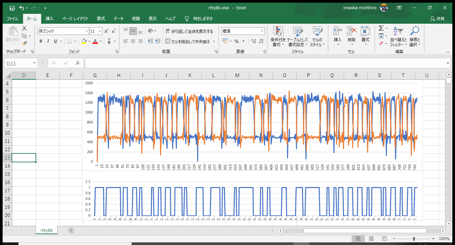This screenshot has width=455, height=245.
Task: Align text to bottom
Action: (x=140, y=31)
